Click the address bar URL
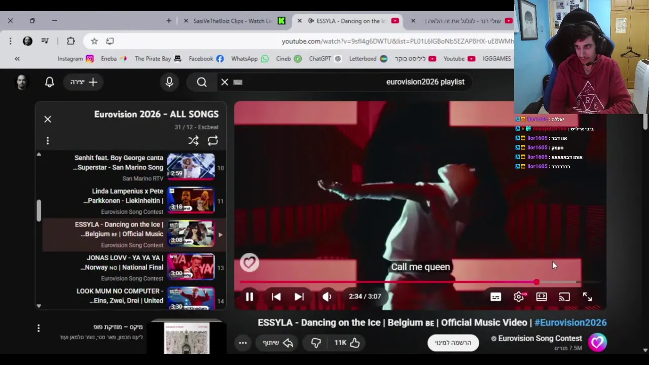This screenshot has height=365, width=649. point(398,41)
